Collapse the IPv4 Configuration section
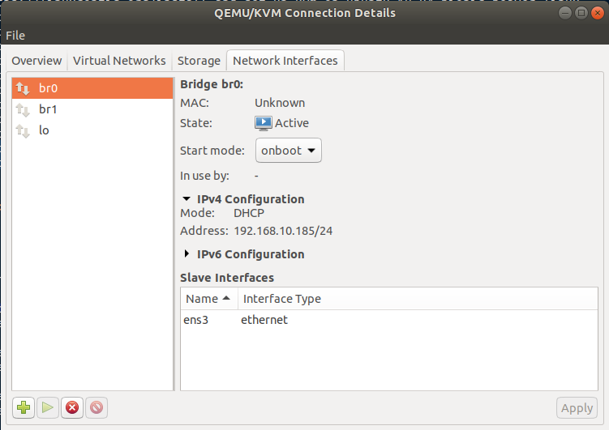The height and width of the screenshot is (430, 609). point(187,199)
